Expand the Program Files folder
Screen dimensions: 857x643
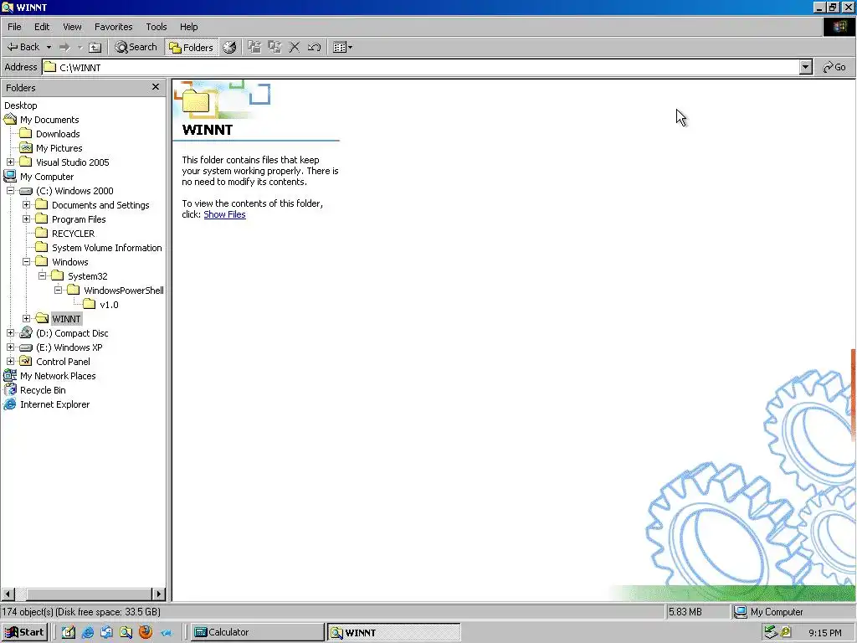26,219
